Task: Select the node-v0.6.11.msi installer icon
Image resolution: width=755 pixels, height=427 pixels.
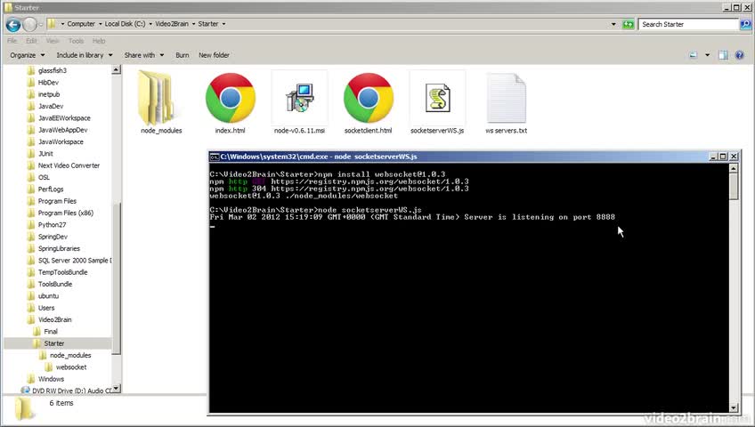Action: coord(299,98)
